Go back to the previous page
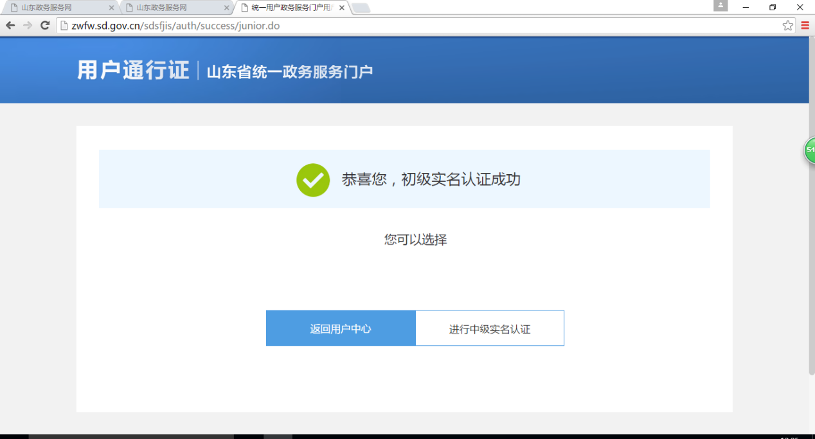Viewport: 815px width, 439px height. pos(10,26)
